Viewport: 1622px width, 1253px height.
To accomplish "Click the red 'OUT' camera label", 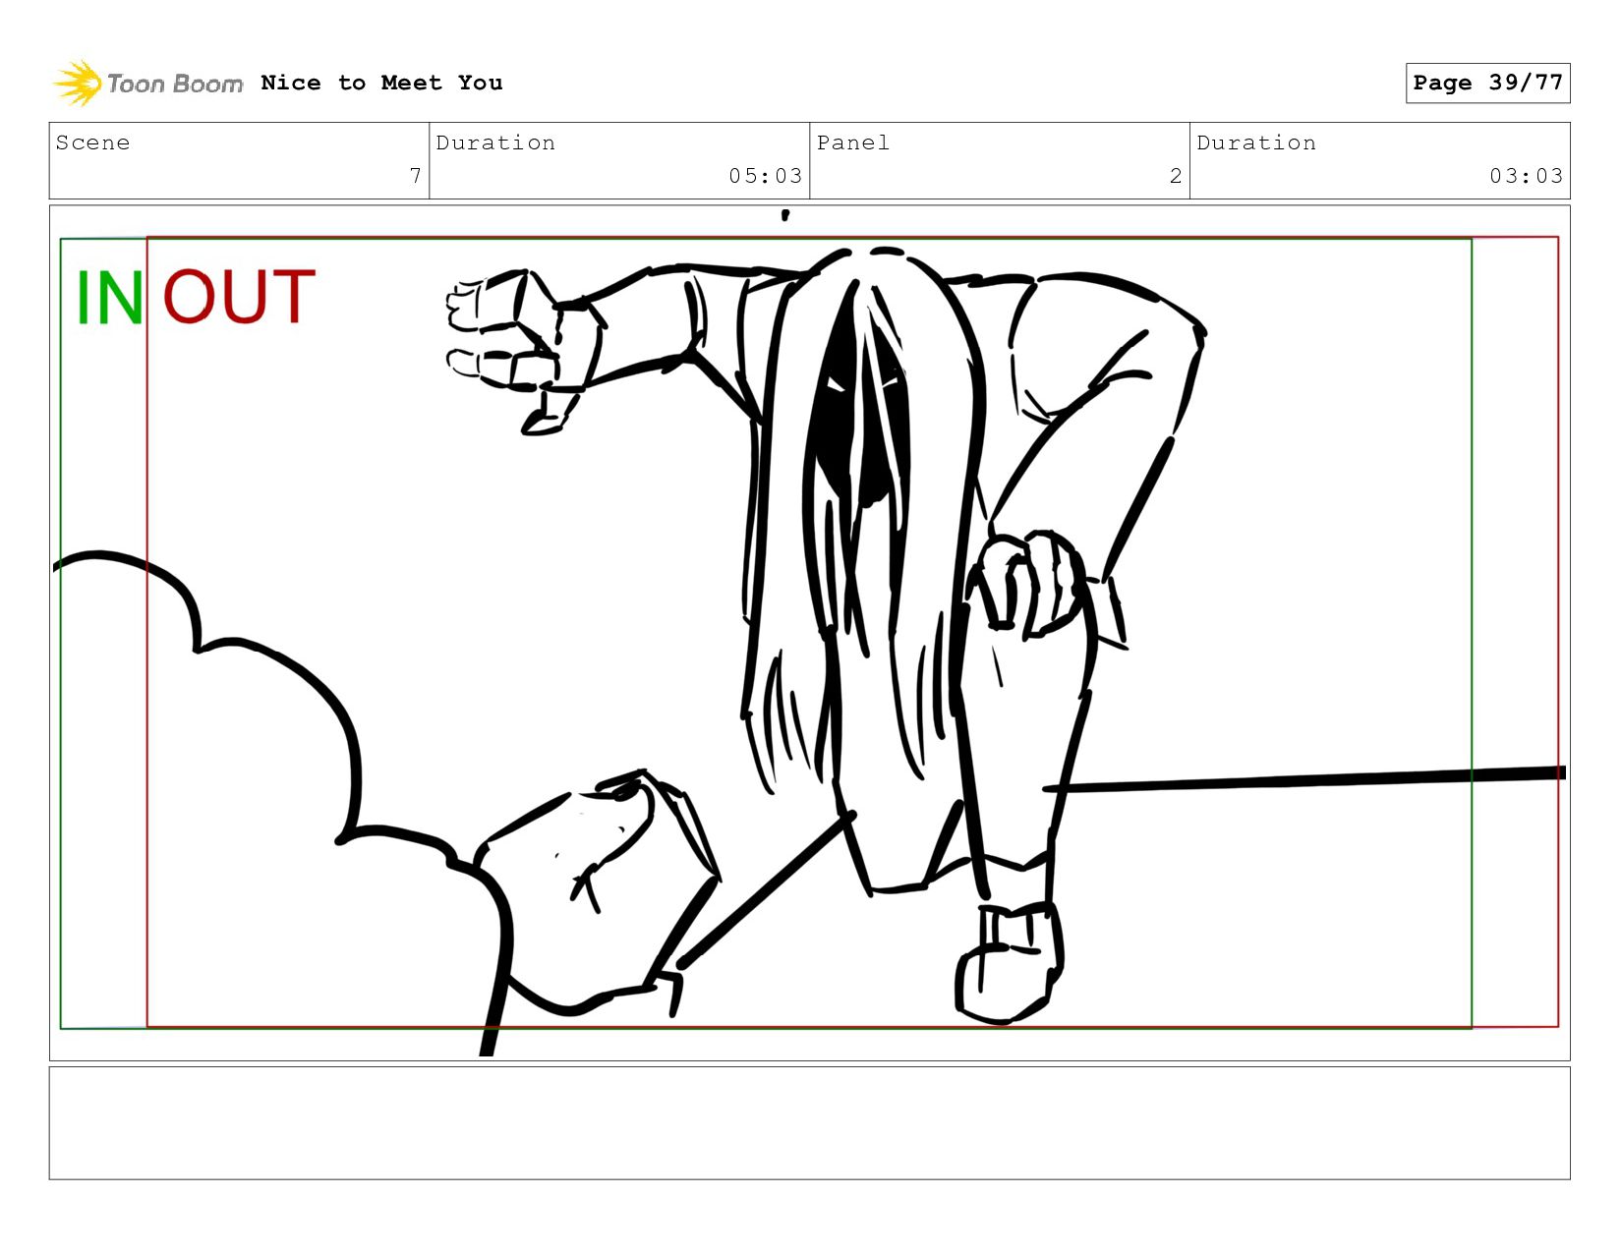I will tap(239, 296).
